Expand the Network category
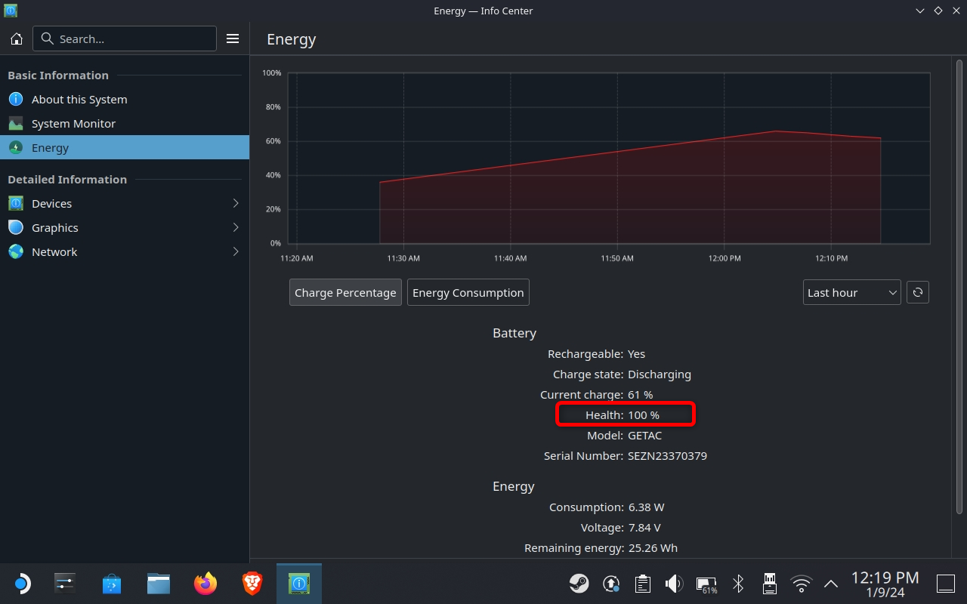 125,251
